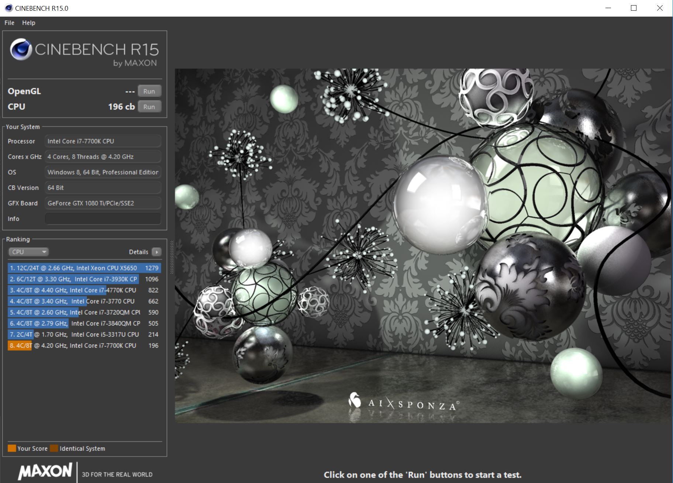
Task: Click the brown Identical System color swatch
Action: (x=54, y=448)
